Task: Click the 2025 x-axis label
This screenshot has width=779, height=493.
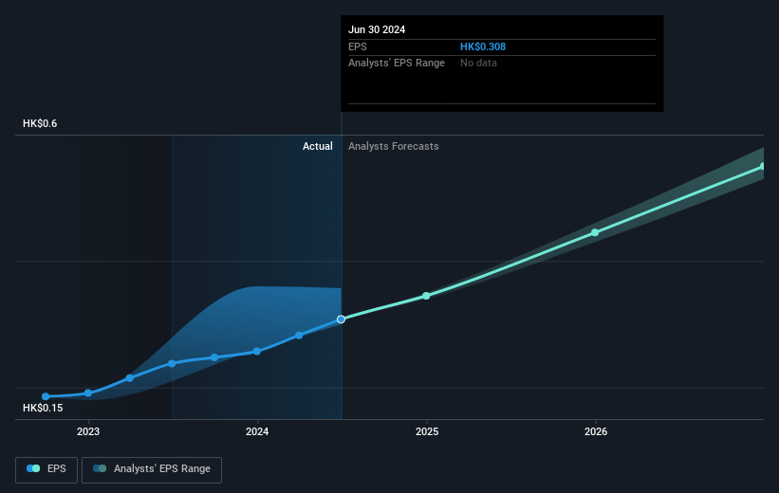Action: click(x=427, y=432)
